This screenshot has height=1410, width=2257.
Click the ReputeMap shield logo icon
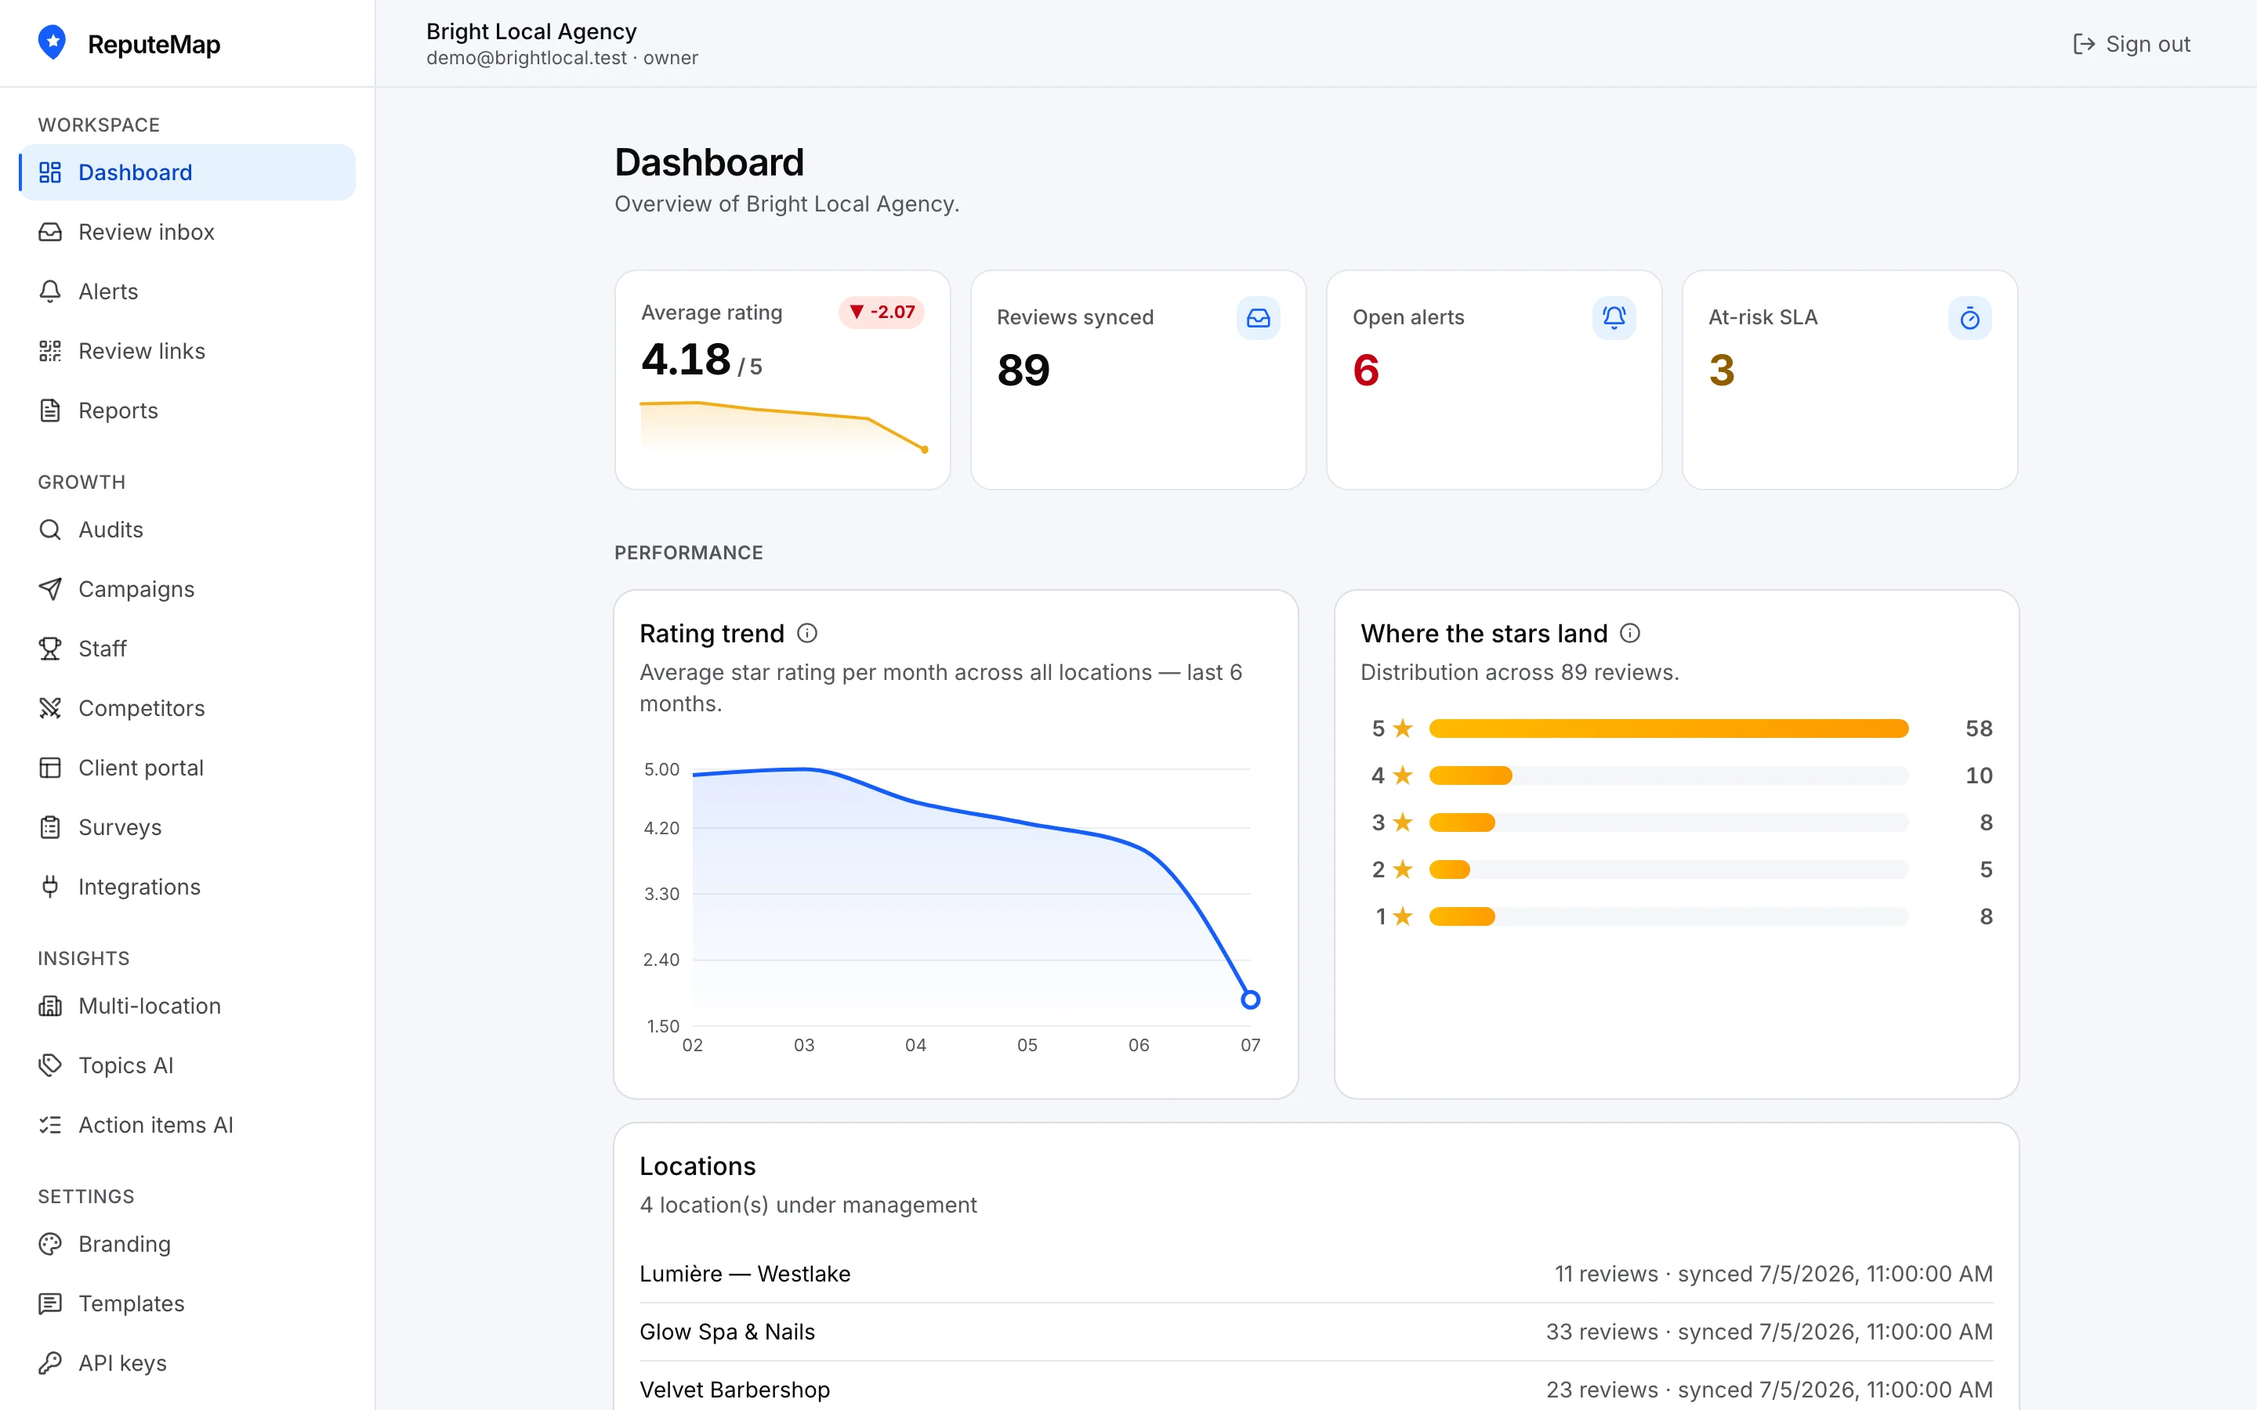tap(53, 43)
